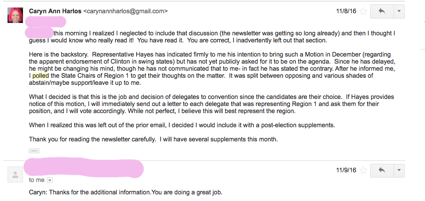Click the "Thank you for reading the newsletter" line

[x=153, y=139]
